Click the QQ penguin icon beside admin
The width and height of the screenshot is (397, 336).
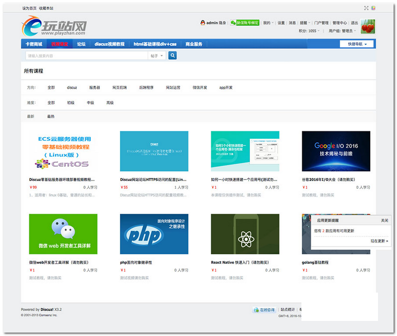202,23
